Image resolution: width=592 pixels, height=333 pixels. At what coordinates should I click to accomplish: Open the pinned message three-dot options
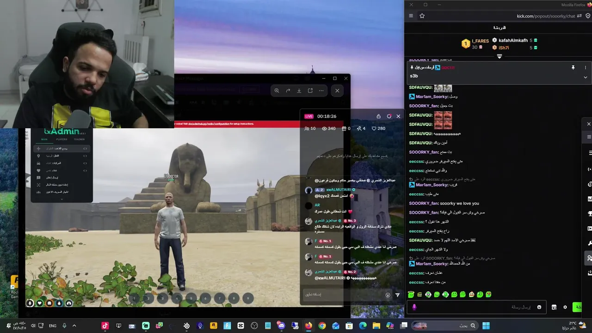point(585,68)
